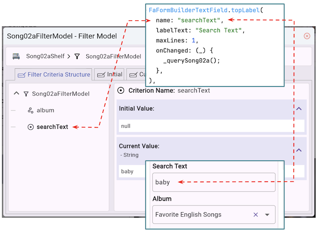Click Song02aFilterModel breadcrumb link
Image resolution: width=318 pixels, height=232 pixels.
pyautogui.click(x=113, y=56)
